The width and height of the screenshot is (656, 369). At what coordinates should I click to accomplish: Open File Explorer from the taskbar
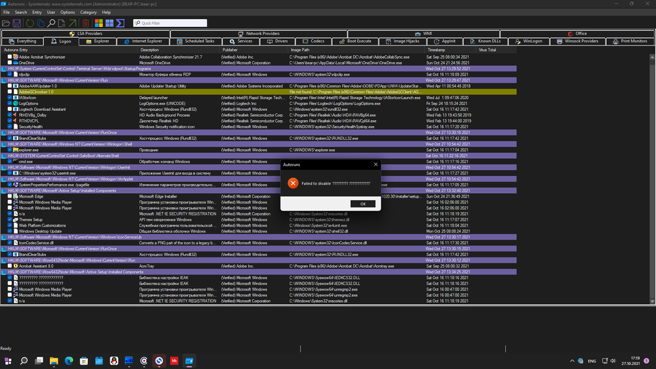click(54, 360)
